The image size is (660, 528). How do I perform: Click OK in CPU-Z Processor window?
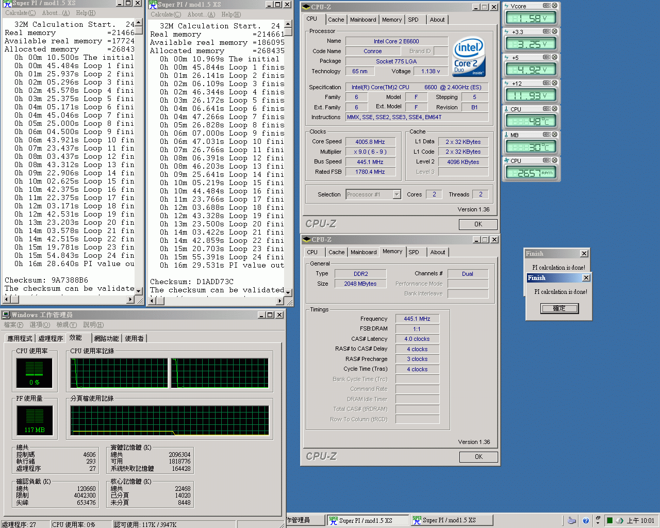click(478, 224)
